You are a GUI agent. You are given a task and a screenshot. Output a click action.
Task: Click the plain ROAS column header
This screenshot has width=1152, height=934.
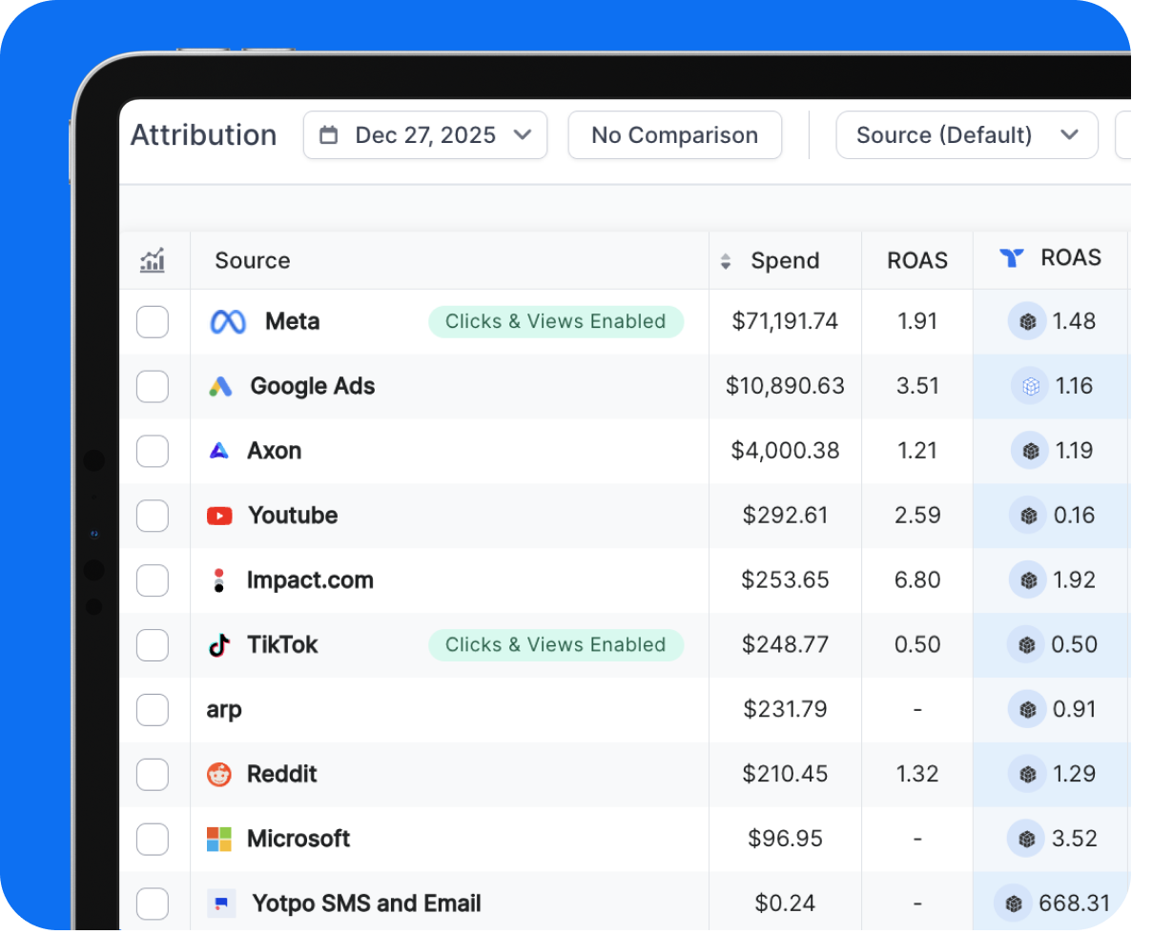point(917,261)
